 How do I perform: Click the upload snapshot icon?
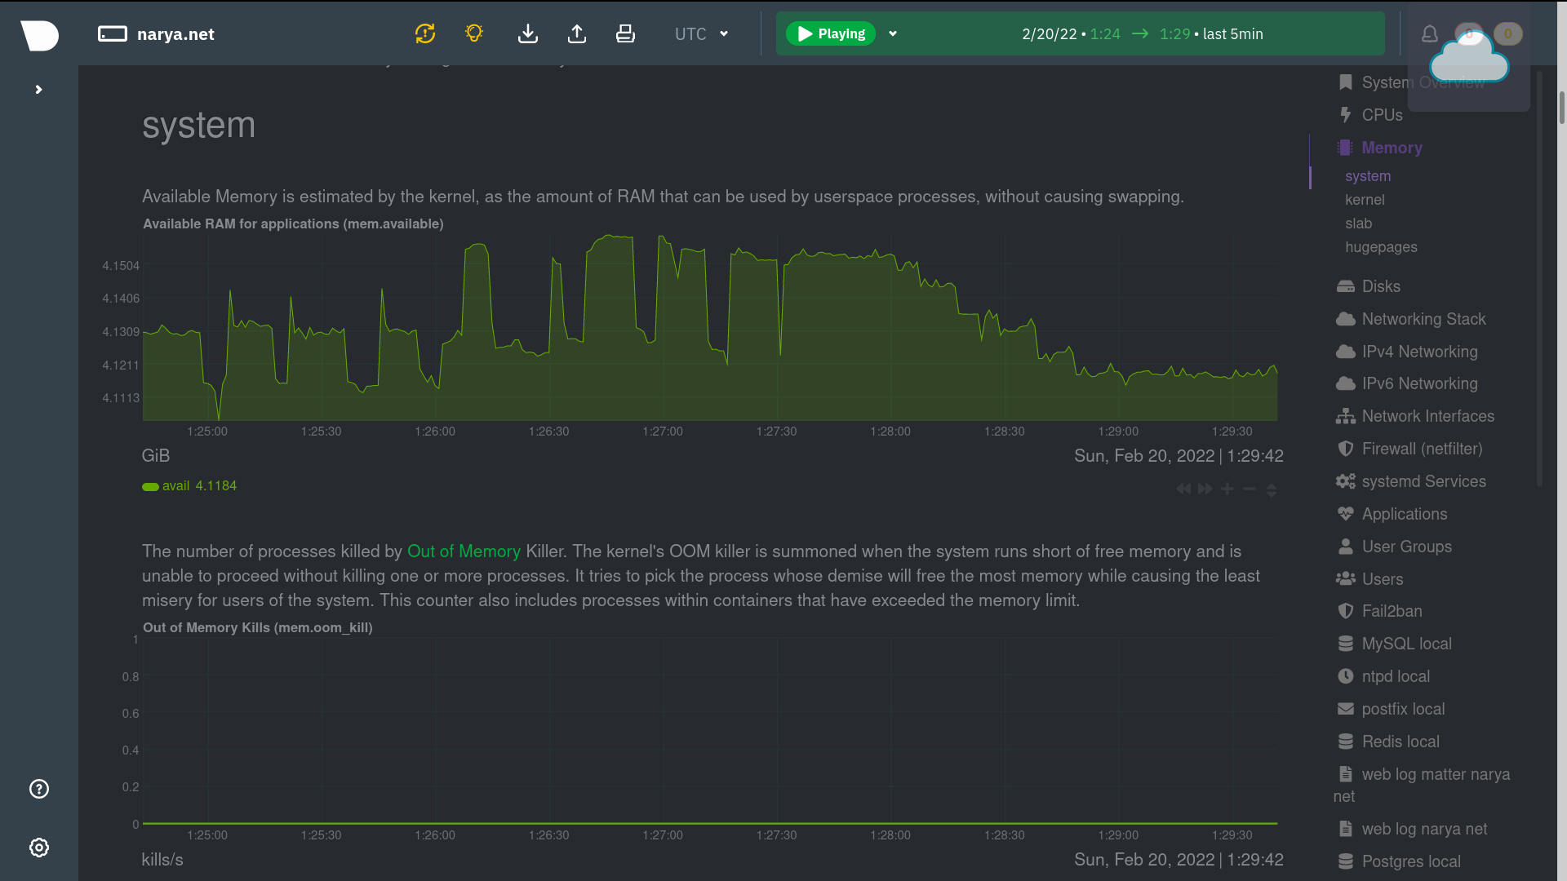pos(577,33)
